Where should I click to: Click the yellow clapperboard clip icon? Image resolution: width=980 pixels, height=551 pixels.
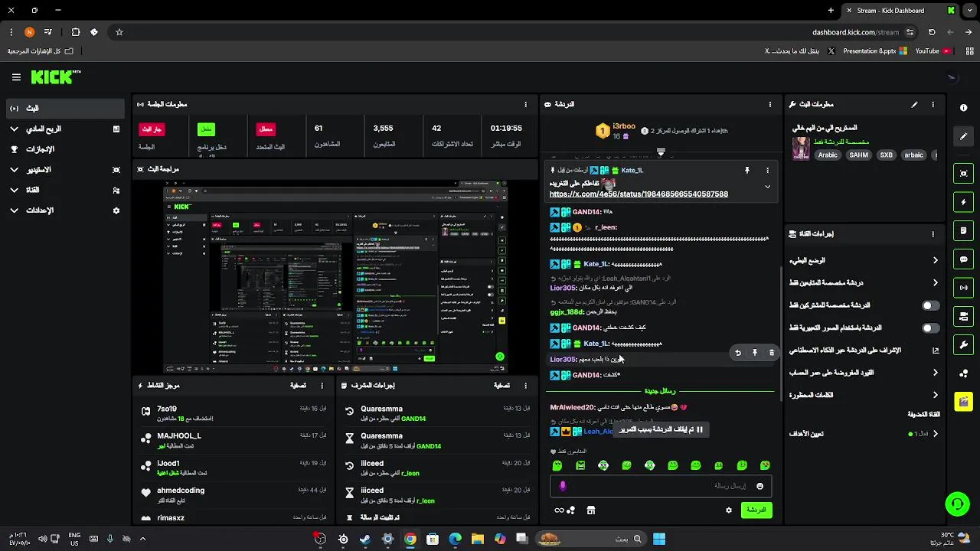point(964,401)
